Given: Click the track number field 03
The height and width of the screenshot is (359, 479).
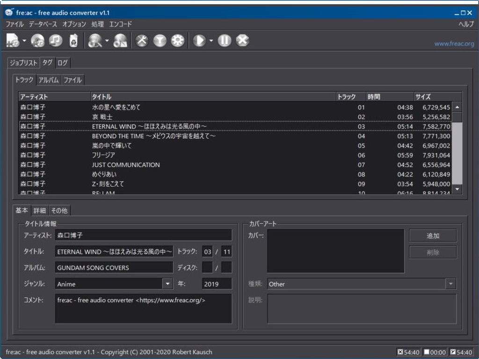Looking at the screenshot, I should point(207,251).
